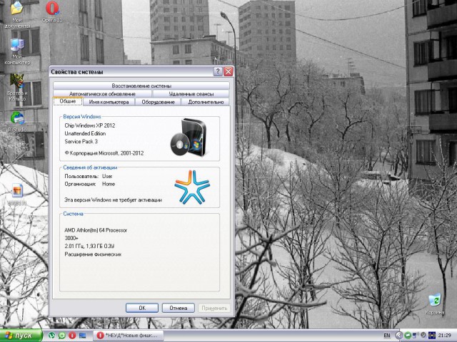Click the 21:29 taskbar clock
This screenshot has height=342, width=457.
click(445, 336)
